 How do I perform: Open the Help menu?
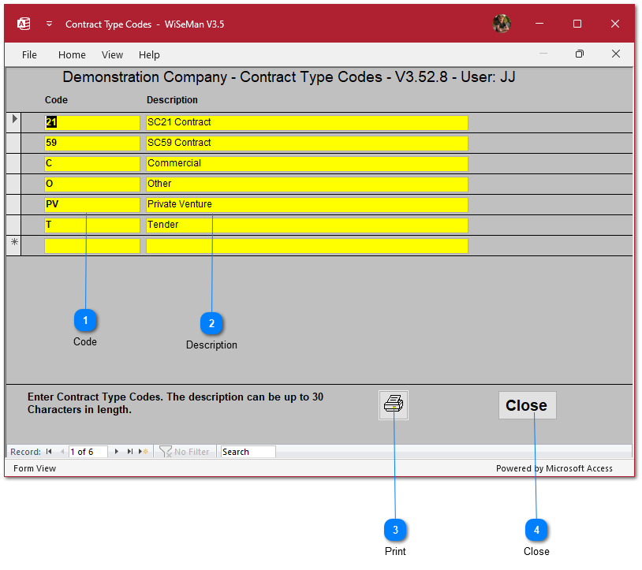tap(149, 55)
